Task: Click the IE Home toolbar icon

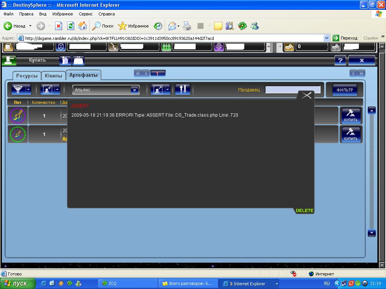Action: coord(83,26)
